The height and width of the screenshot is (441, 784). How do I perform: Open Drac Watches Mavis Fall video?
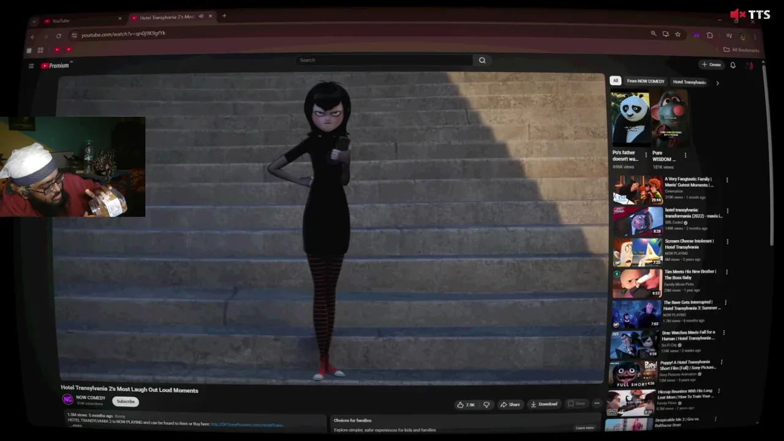point(634,344)
